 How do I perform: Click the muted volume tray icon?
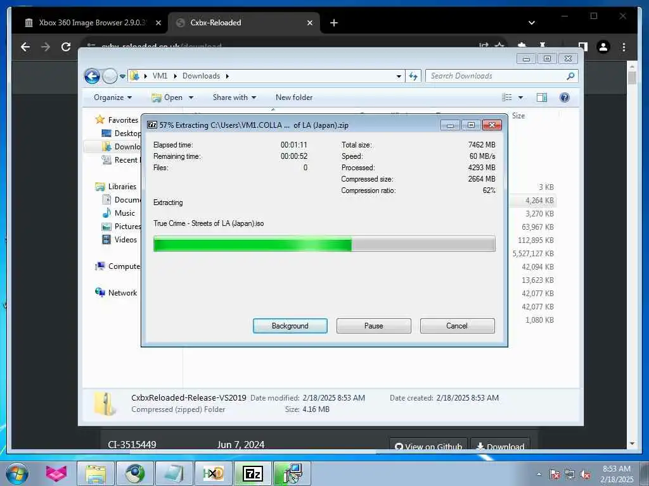coord(585,474)
